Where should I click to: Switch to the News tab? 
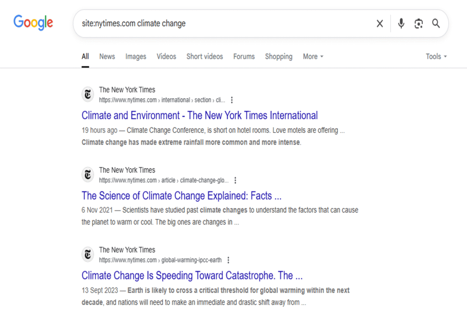[107, 56]
